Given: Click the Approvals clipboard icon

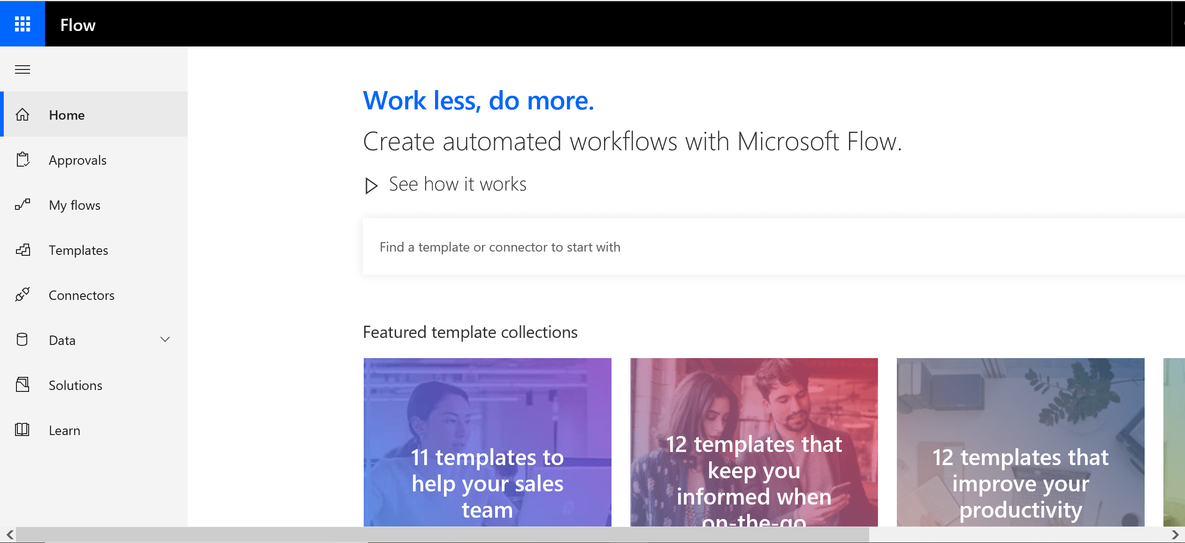Looking at the screenshot, I should point(23,160).
